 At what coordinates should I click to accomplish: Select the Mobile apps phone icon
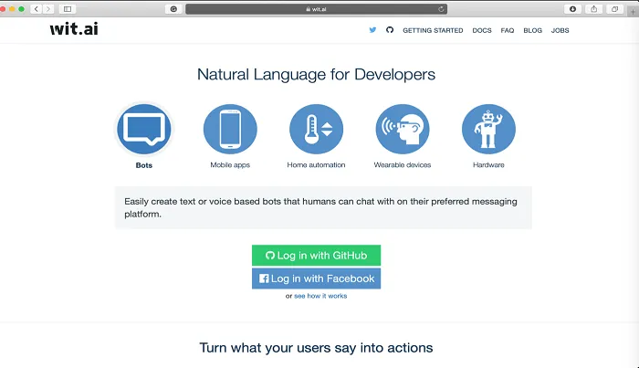[230, 129]
